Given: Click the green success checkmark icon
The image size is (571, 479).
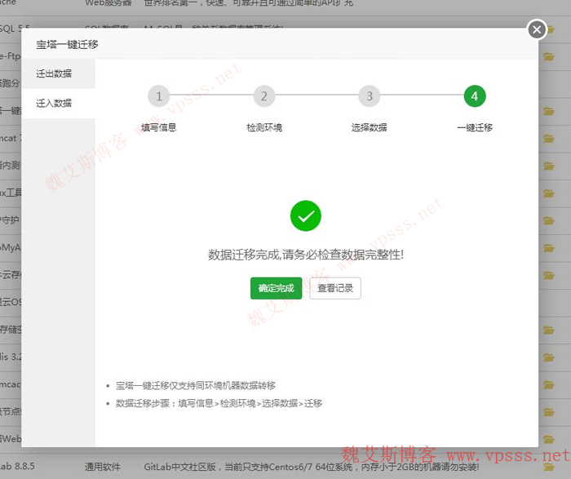Looking at the screenshot, I should click(306, 216).
